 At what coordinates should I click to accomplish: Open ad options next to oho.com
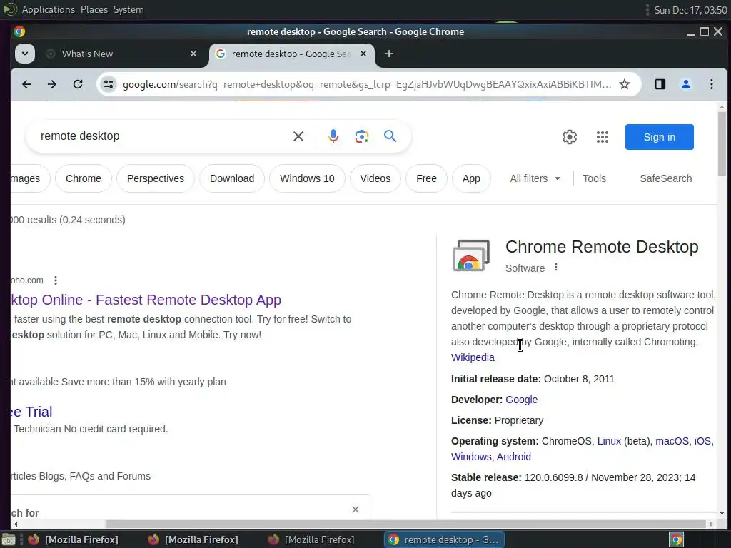pyautogui.click(x=56, y=280)
